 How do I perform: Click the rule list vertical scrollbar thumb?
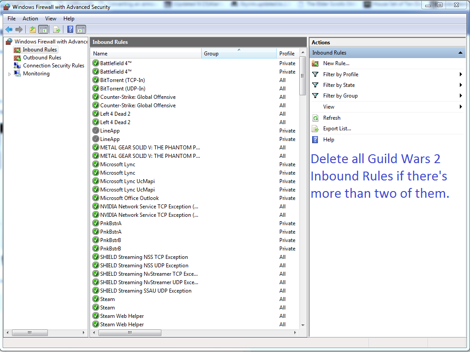pyautogui.click(x=303, y=76)
